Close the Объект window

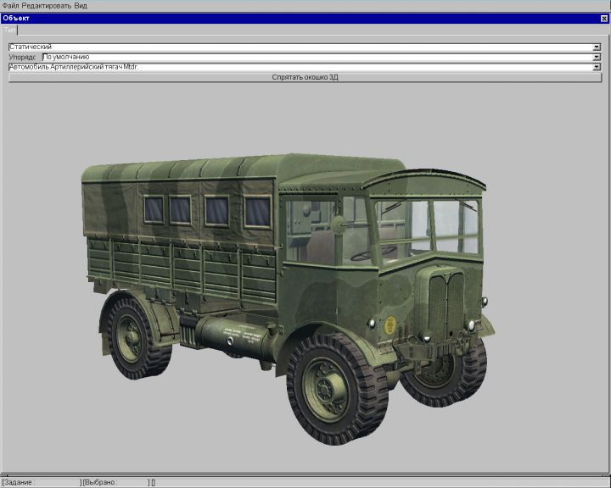pyautogui.click(x=603, y=18)
